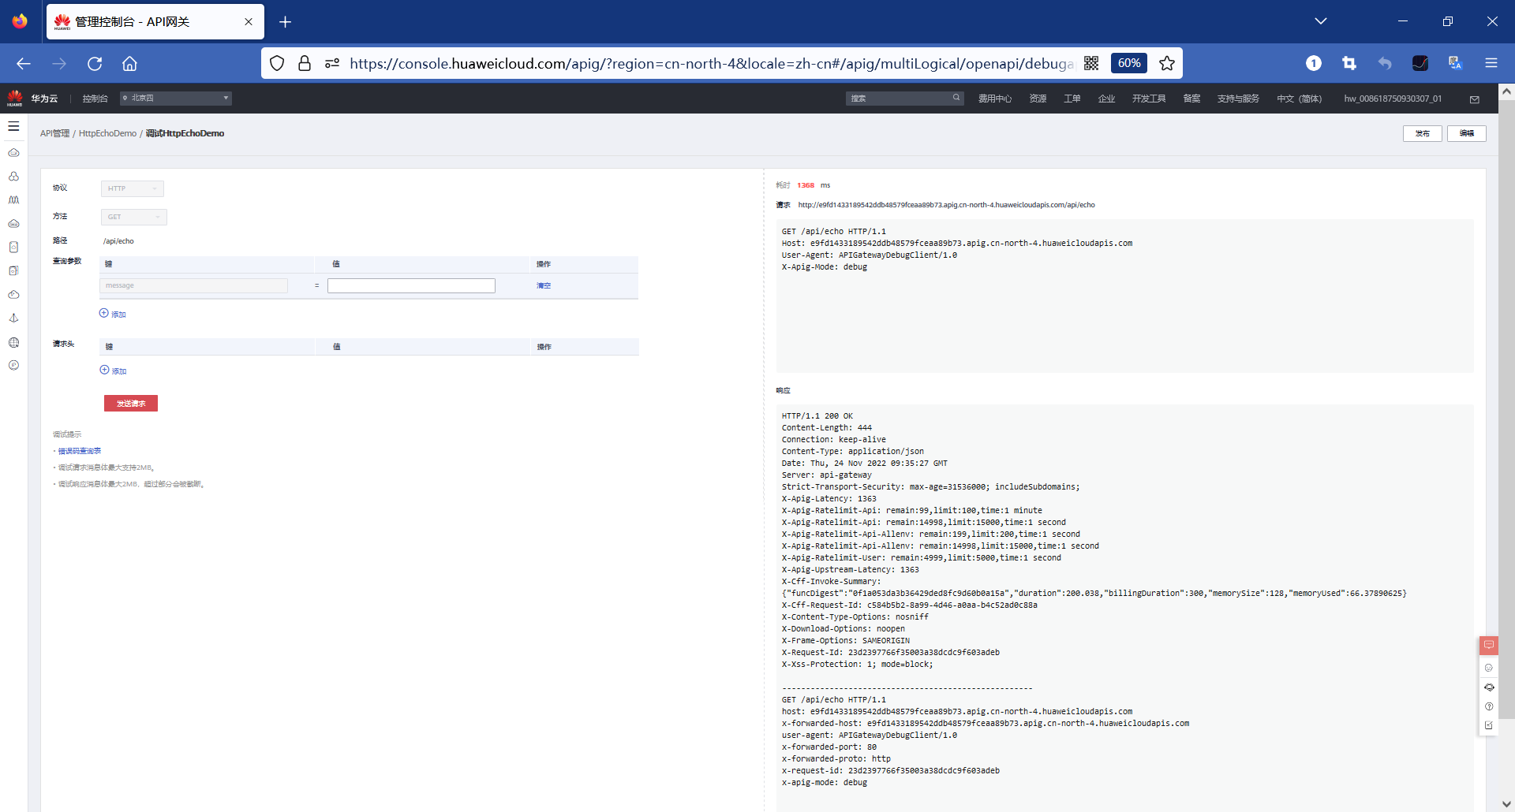The image size is (1515, 812).
Task: Open the red chat feedback floating icon
Action: (1489, 646)
